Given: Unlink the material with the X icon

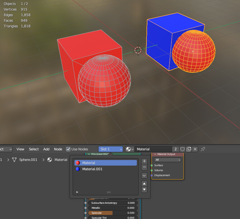Looking at the screenshot, I should tap(195, 149).
